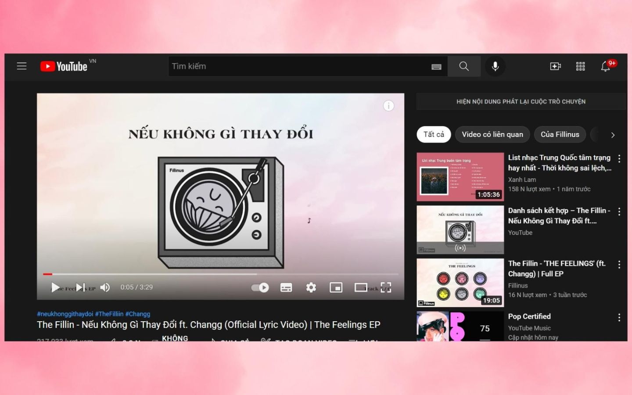
Task: Open Fillinus channel under Full EP
Action: coord(518,285)
